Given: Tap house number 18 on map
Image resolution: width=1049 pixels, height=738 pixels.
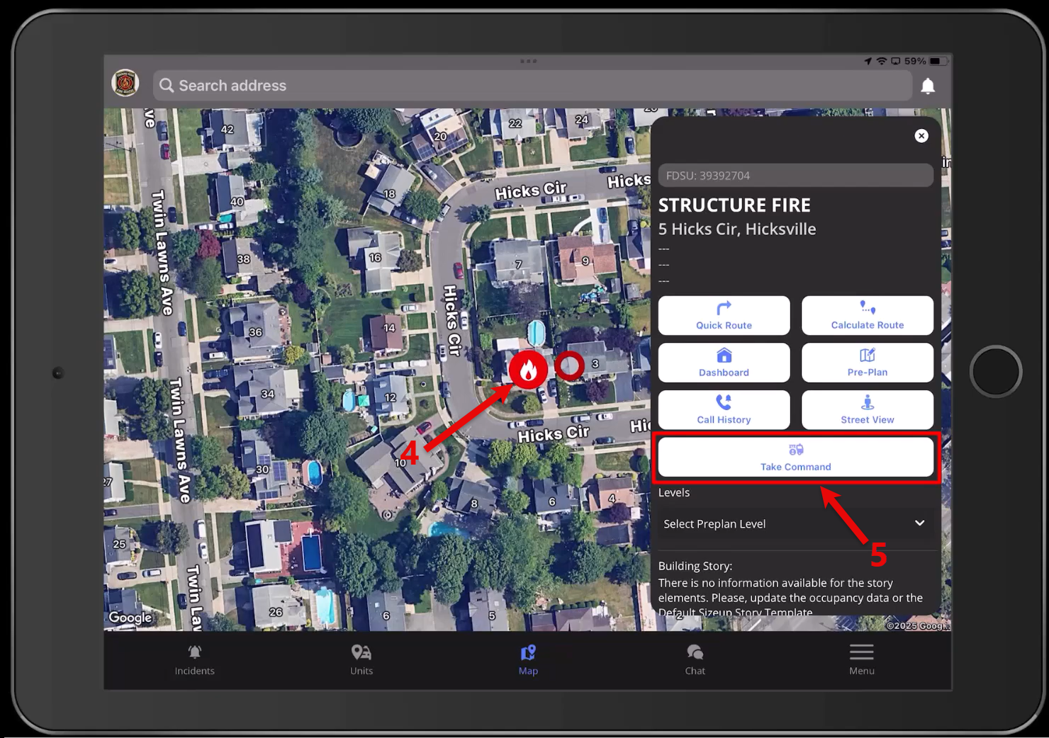Looking at the screenshot, I should pos(389,193).
